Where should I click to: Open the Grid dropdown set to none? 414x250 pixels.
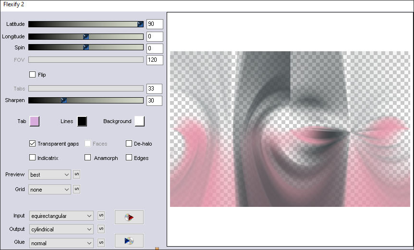49,190
